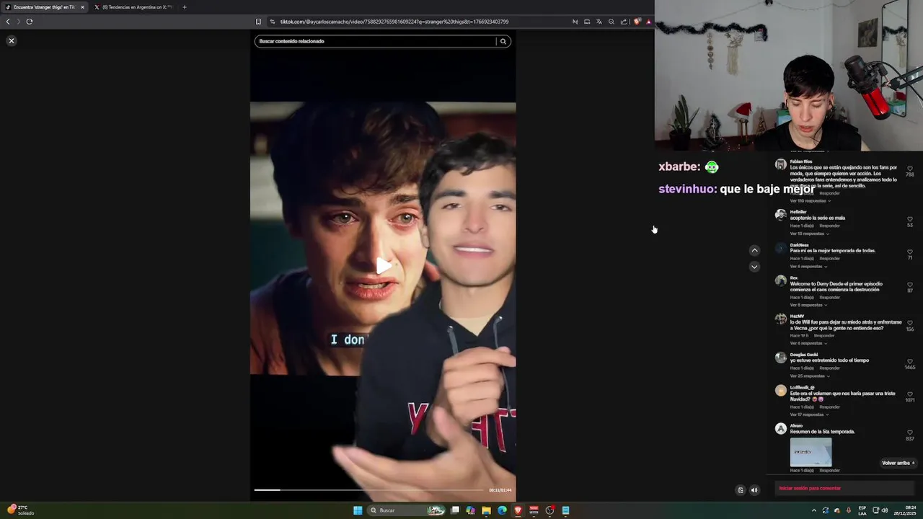Play the paused TikTok video
The width and height of the screenshot is (923, 519).
click(x=384, y=266)
